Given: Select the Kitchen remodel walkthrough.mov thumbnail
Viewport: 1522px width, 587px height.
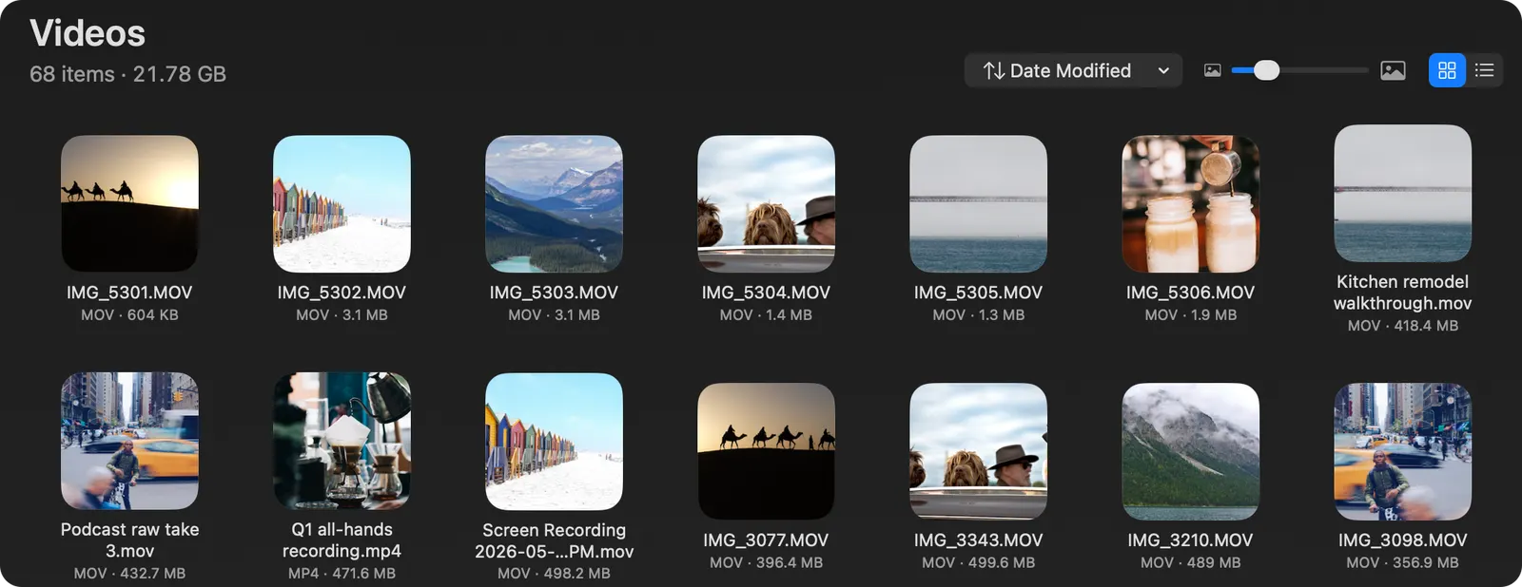Looking at the screenshot, I should pyautogui.click(x=1402, y=193).
